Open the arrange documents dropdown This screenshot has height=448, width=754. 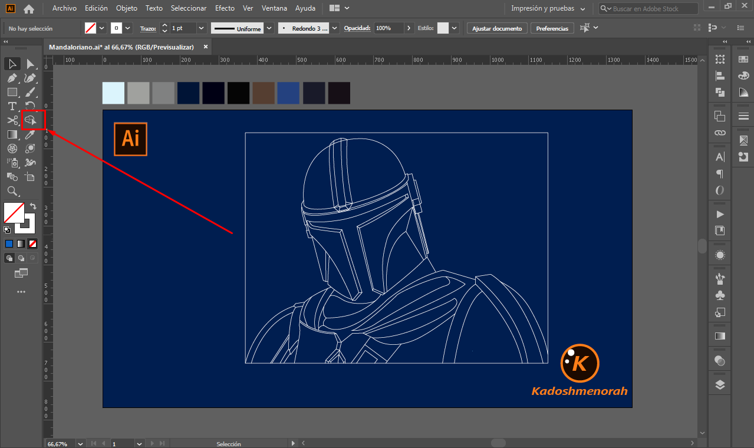click(340, 9)
